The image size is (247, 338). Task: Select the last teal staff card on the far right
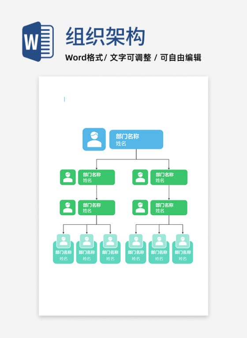coord(183,249)
